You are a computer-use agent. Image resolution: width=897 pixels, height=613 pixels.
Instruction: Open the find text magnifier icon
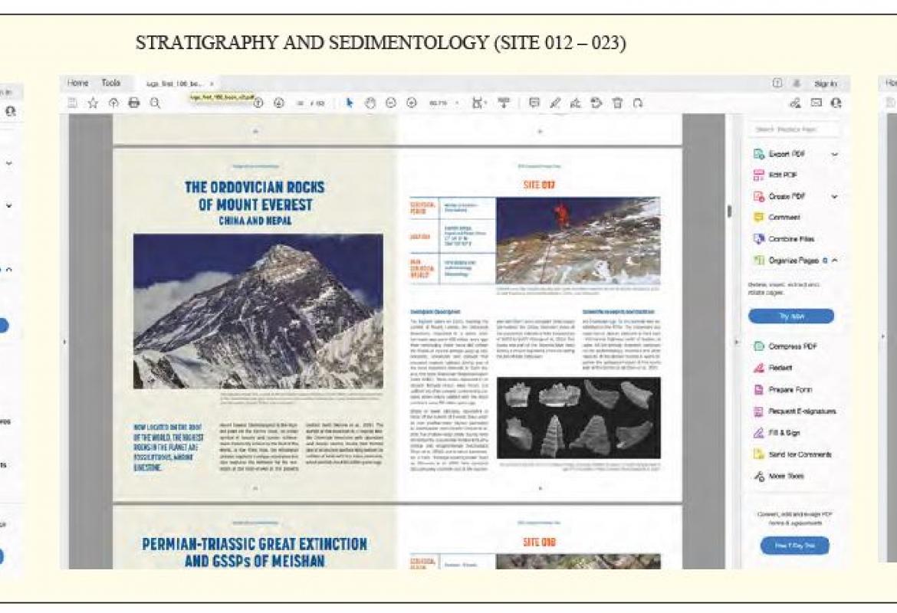155,103
